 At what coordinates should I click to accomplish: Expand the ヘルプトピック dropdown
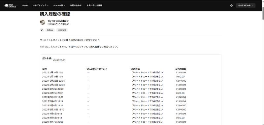41,5
